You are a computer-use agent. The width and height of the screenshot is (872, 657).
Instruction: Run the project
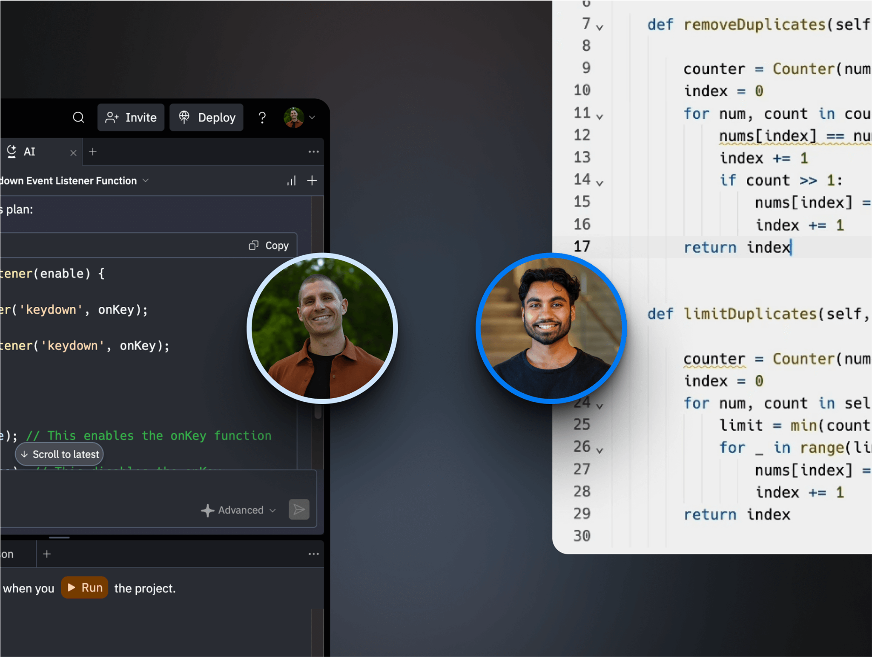[x=84, y=587]
